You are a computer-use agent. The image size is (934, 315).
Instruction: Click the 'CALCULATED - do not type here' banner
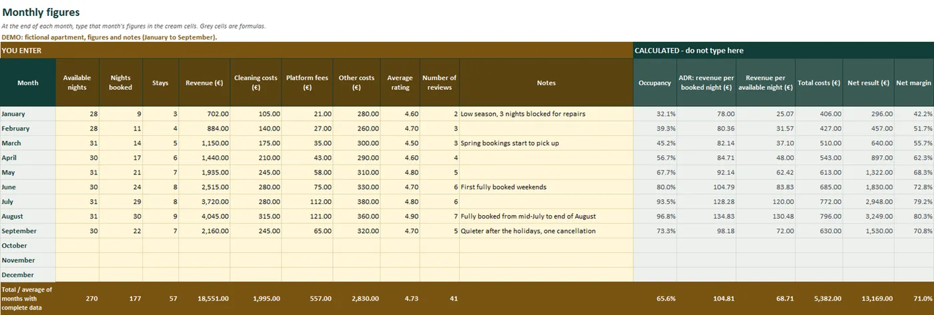coord(783,50)
